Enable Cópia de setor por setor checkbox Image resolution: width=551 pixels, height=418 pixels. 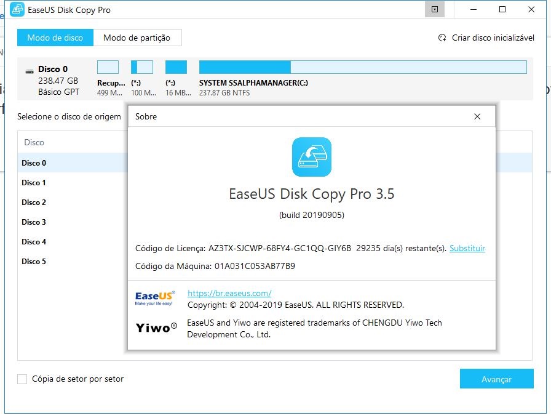click(22, 379)
